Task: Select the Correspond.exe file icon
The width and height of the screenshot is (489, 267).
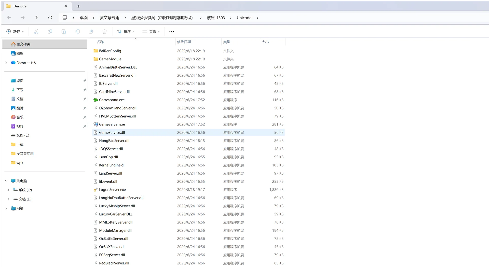Action: click(x=96, y=100)
